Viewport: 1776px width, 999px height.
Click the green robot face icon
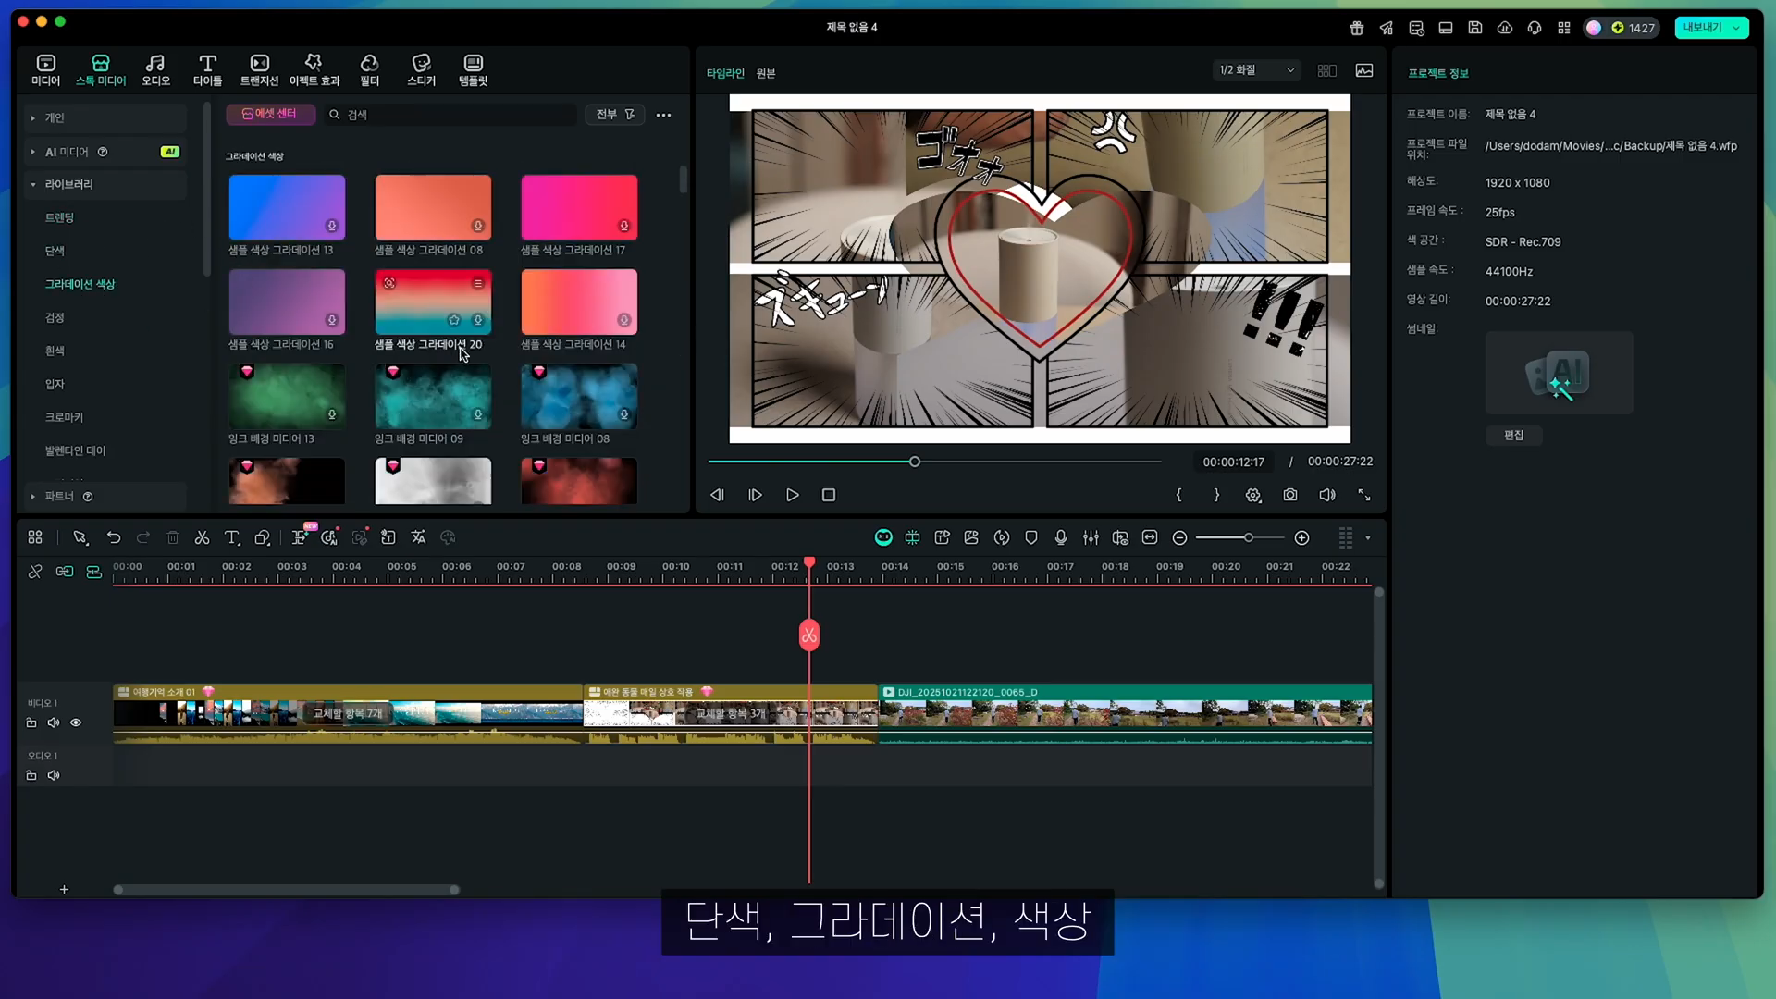[x=883, y=537]
